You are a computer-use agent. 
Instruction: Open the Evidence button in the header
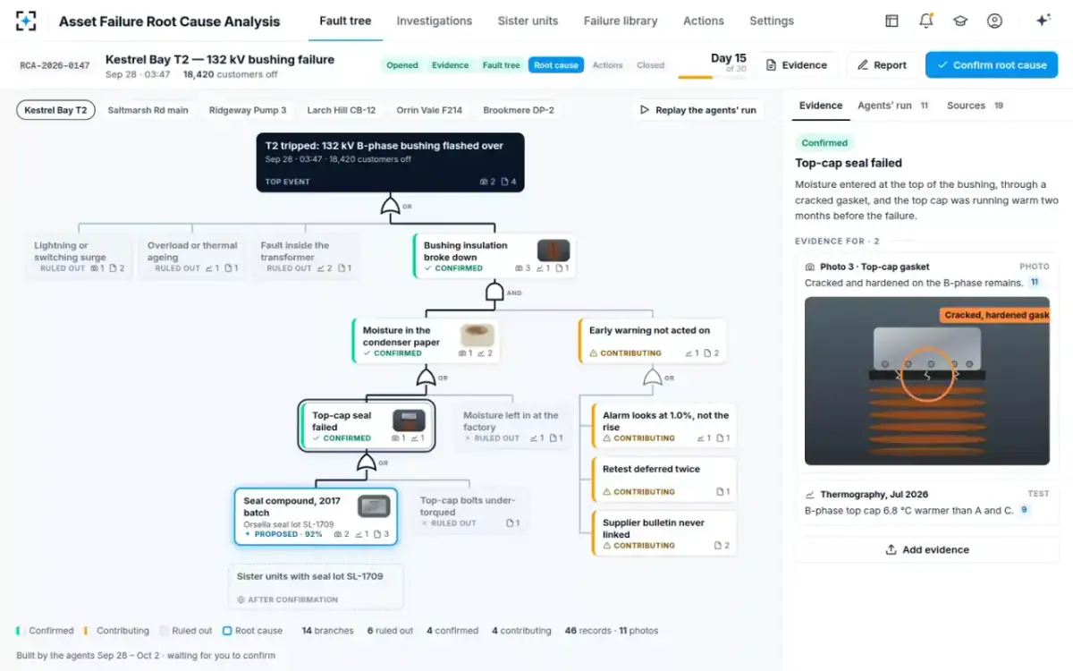tap(797, 64)
